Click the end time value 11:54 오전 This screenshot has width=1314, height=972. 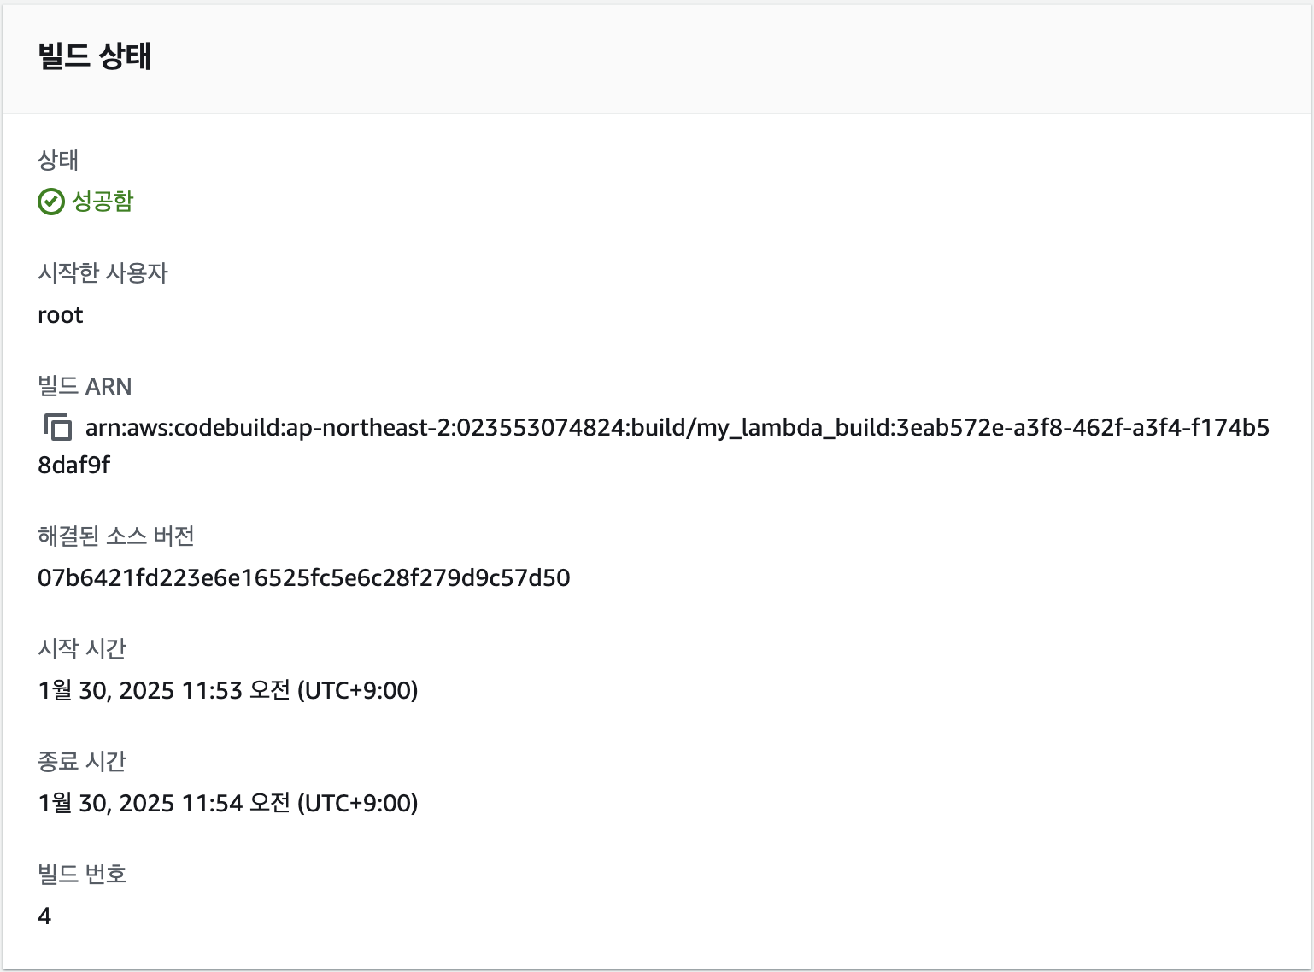(228, 803)
